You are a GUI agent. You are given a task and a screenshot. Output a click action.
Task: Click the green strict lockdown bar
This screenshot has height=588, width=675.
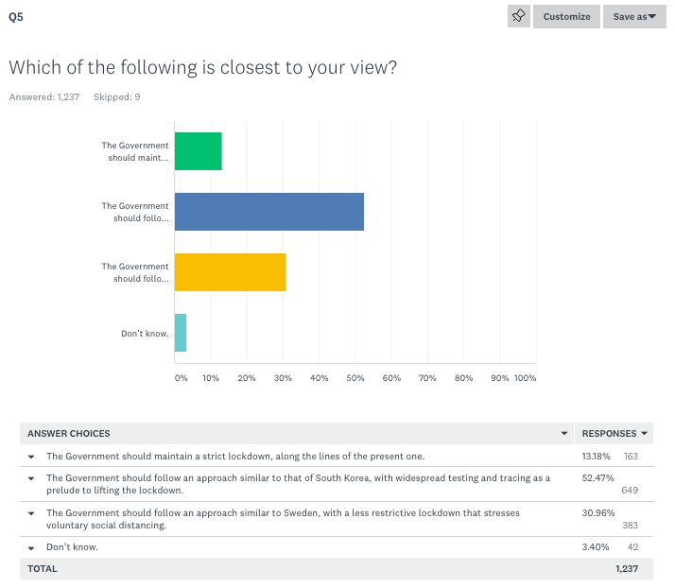(199, 151)
